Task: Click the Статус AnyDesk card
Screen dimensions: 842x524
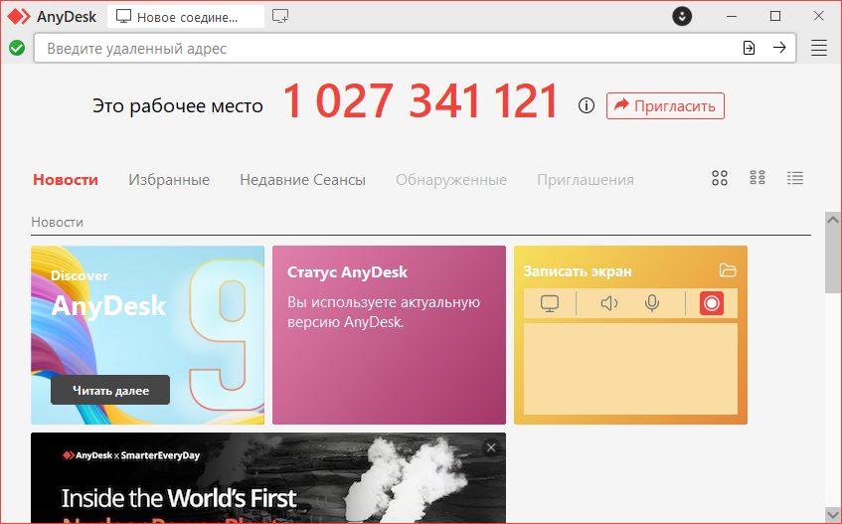Action: pos(389,335)
